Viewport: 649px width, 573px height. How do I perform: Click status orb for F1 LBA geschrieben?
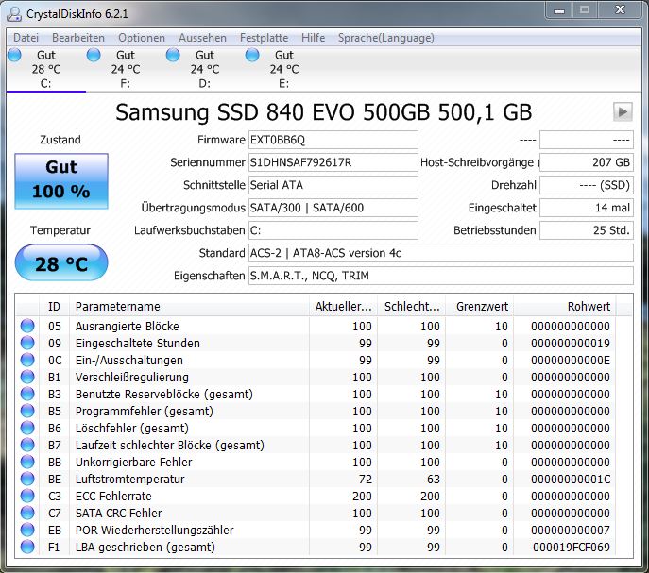[x=27, y=547]
